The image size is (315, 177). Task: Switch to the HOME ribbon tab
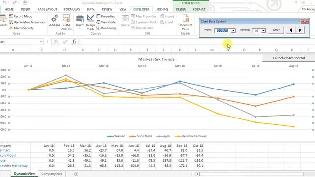(9, 9)
